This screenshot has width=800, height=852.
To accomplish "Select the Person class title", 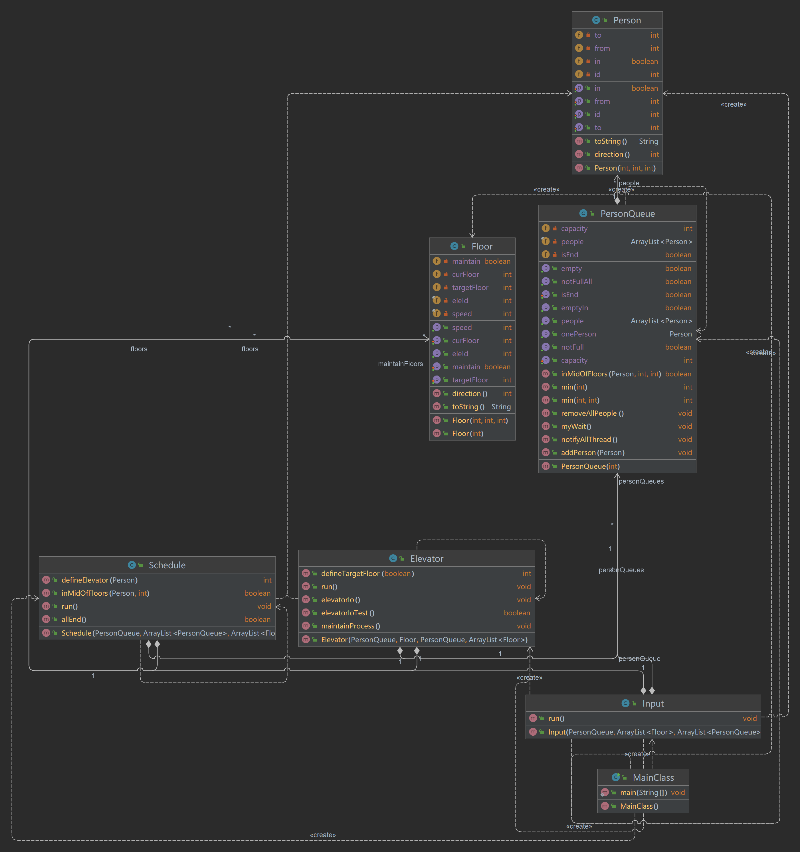I will pyautogui.click(x=627, y=20).
